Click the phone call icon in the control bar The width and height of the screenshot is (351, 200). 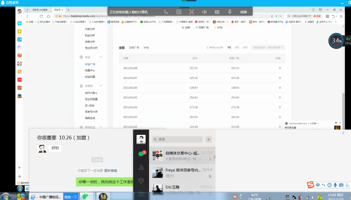tap(166, 11)
